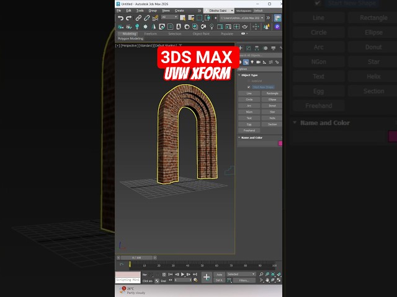The image size is (397, 297).
Task: Select the Space Warps category icon
Action: 270,62
